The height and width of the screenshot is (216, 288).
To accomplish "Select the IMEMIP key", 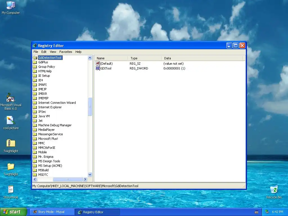I will pyautogui.click(x=43, y=98).
